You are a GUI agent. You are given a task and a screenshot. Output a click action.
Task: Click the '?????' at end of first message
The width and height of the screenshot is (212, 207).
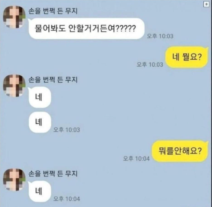pos(126,29)
